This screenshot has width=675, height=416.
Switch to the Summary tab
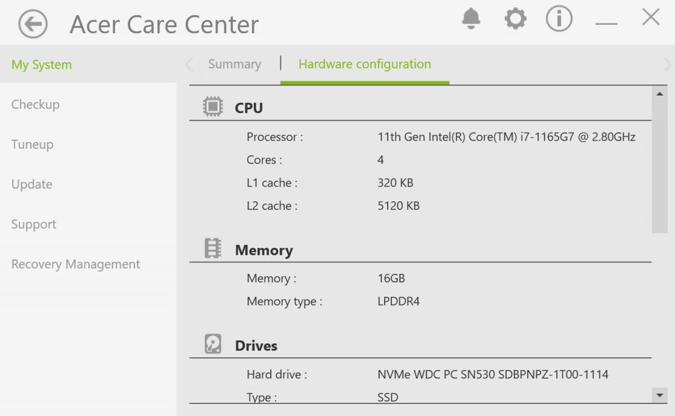point(235,64)
